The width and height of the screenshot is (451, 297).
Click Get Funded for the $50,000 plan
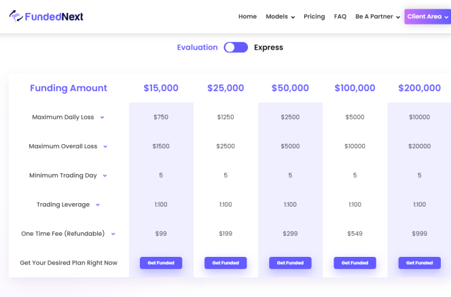(x=290, y=263)
